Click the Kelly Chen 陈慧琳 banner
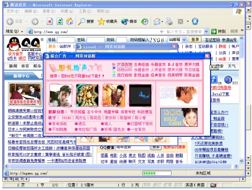 (x=179, y=117)
